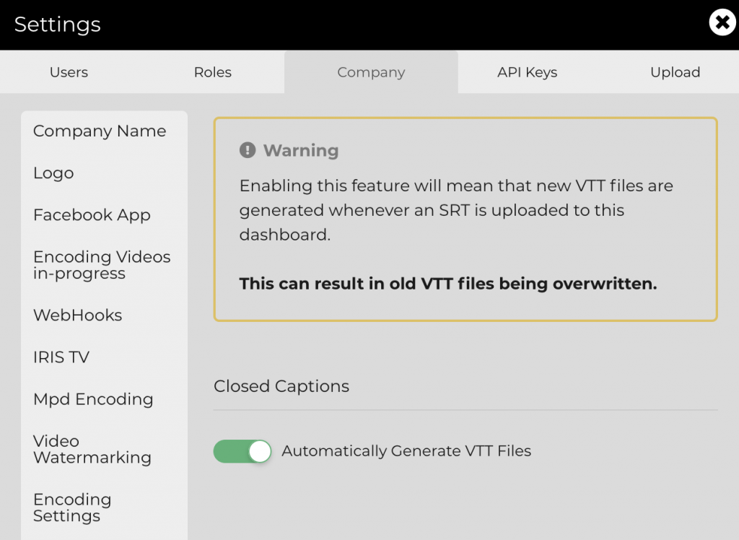This screenshot has width=739, height=540.
Task: Navigate to Mpd Encoding section
Action: pyautogui.click(x=93, y=399)
